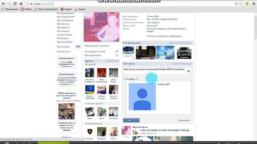Open Мои подписчики link
Screen dimensions: 257x144
click(93, 55)
